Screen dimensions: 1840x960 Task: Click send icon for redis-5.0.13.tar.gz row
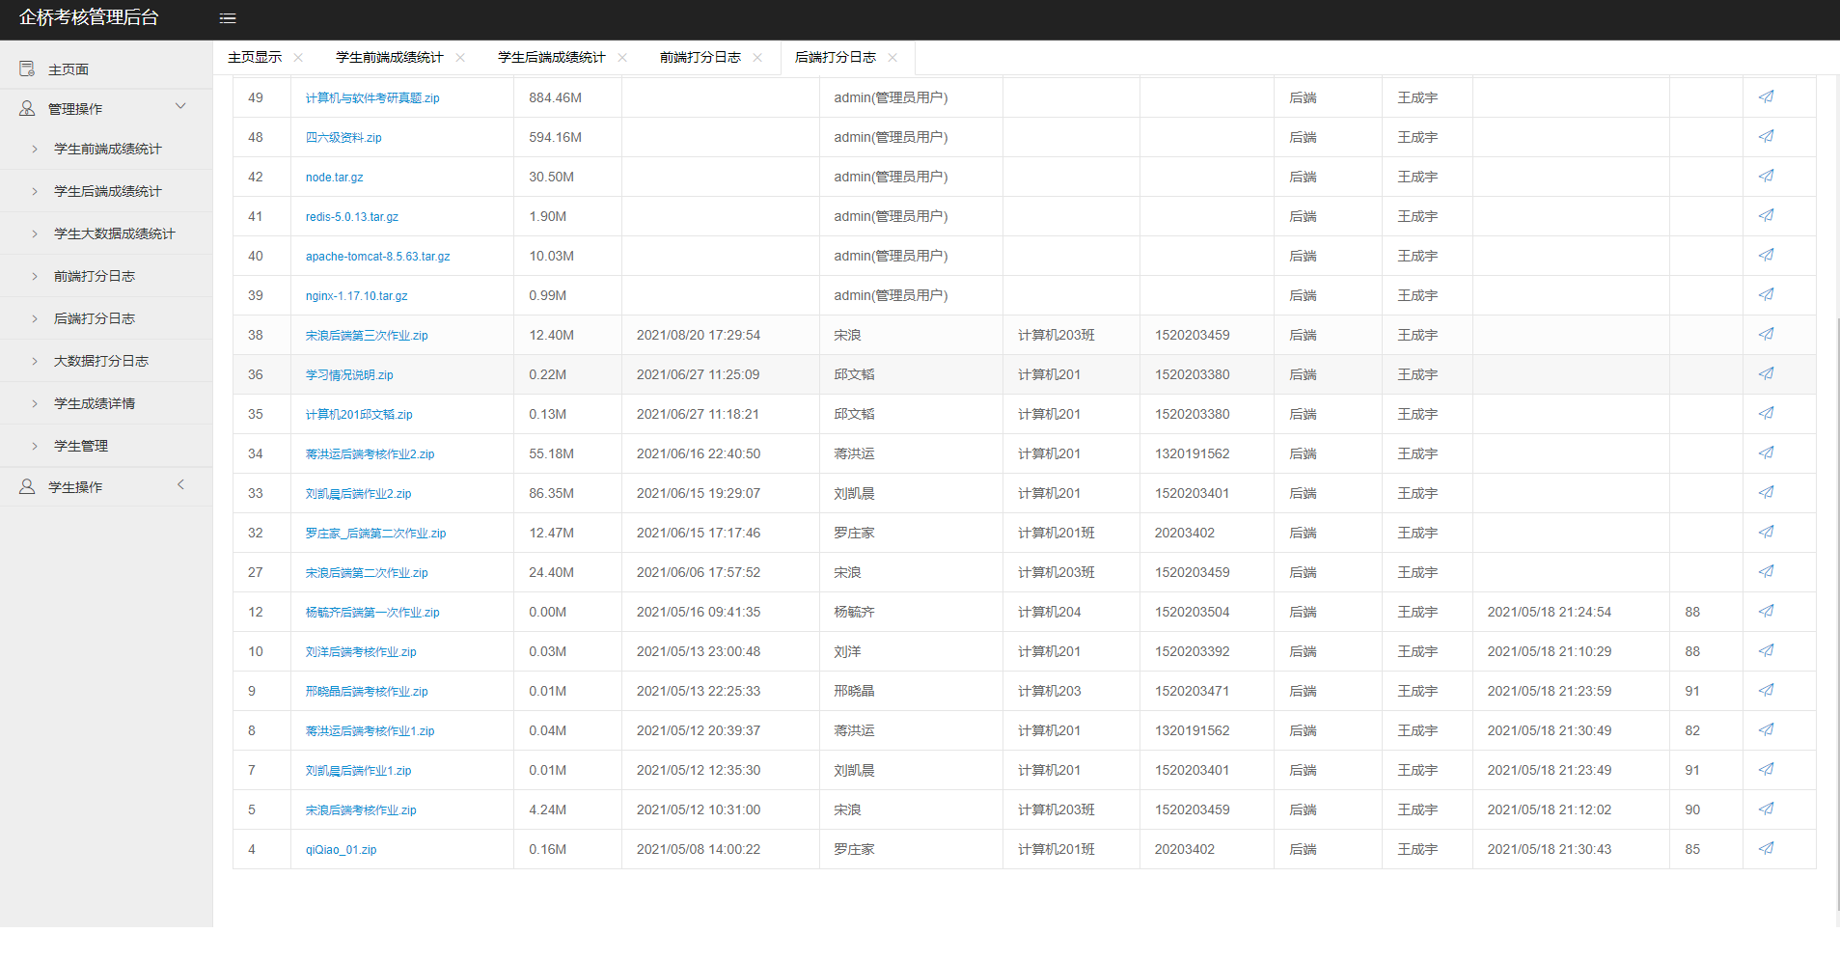click(x=1766, y=215)
